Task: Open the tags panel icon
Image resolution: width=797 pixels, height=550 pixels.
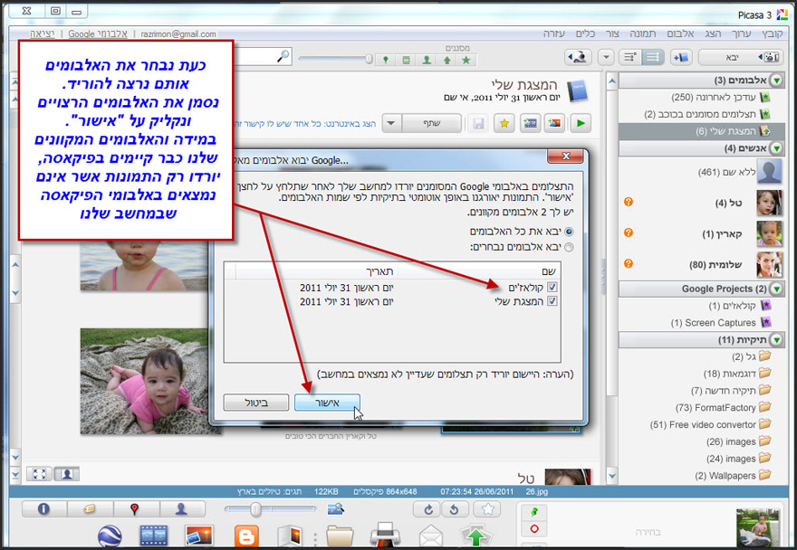Action: point(90,508)
